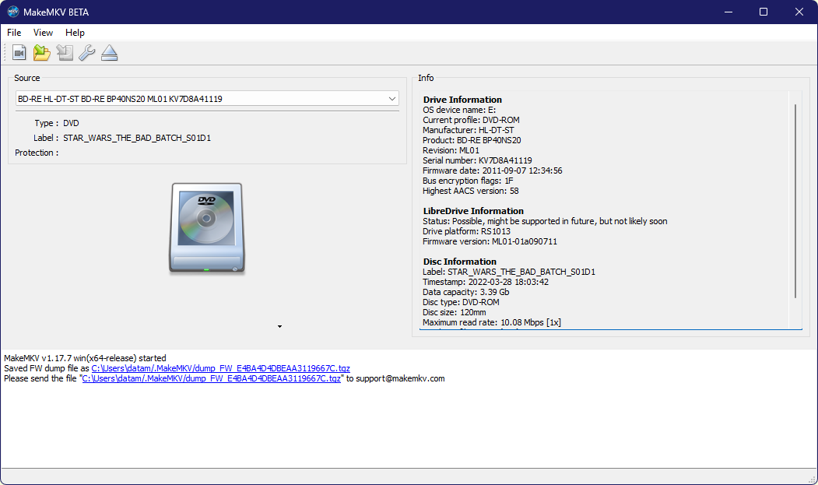The height and width of the screenshot is (485, 818).
Task: Click support@makemkv.com in the log
Action: 400,378
